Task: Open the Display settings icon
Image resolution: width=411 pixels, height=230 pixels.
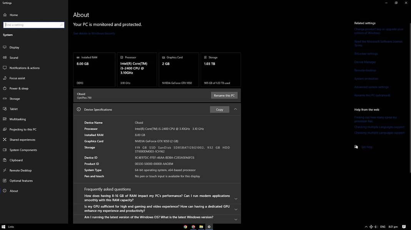Action: pyautogui.click(x=5, y=47)
